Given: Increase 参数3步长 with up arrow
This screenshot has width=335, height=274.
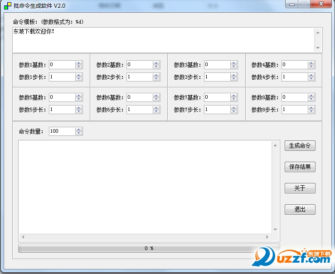Looking at the screenshot, I should [x=234, y=75].
